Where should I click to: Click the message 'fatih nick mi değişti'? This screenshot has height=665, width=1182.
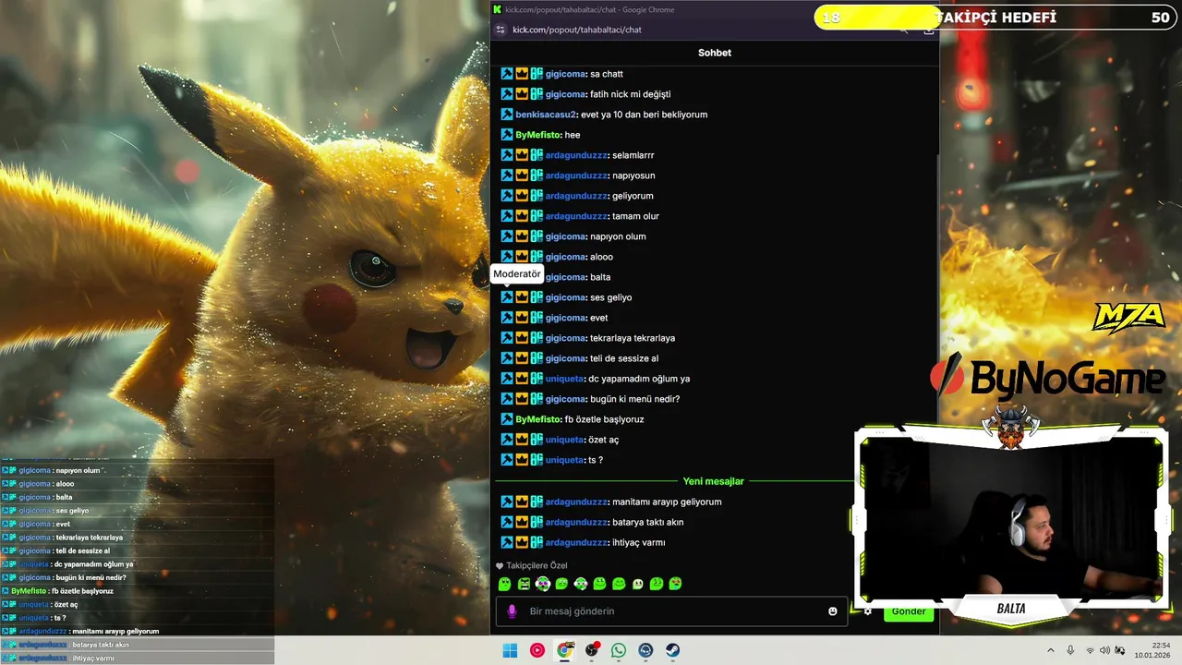pyautogui.click(x=631, y=94)
